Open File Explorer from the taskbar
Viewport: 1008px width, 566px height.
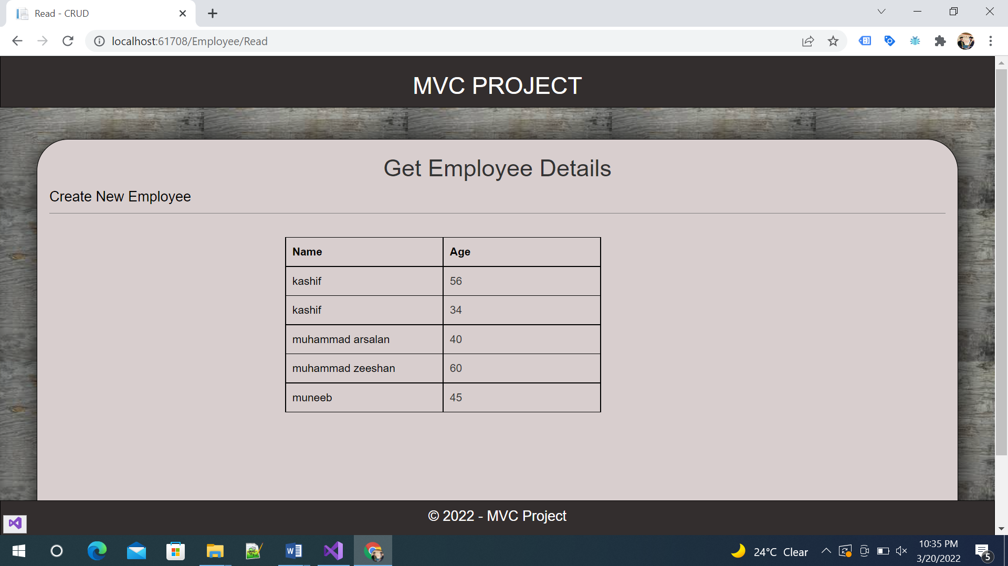[x=215, y=551]
